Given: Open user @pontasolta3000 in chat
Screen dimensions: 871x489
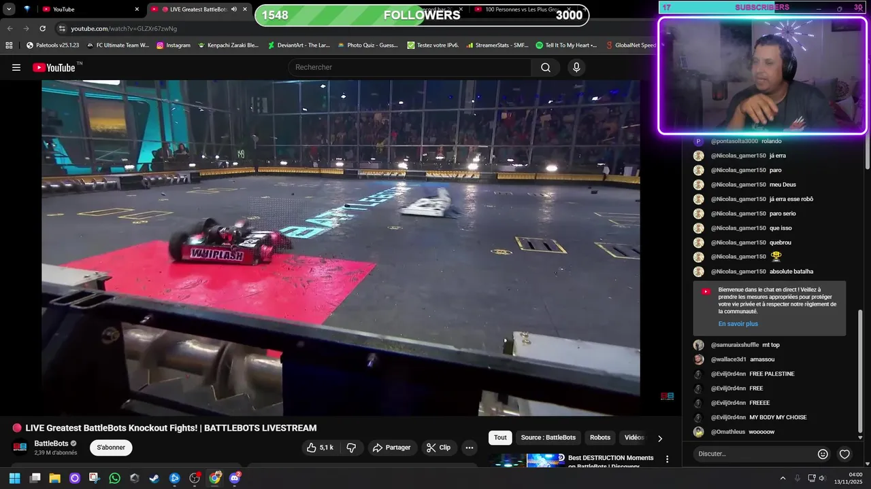Looking at the screenshot, I should click(x=734, y=141).
